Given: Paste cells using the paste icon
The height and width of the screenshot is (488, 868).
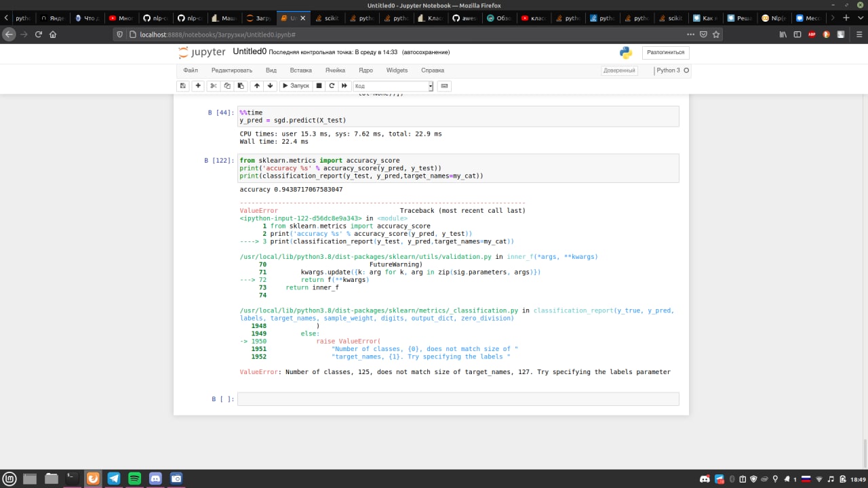Looking at the screenshot, I should click(x=241, y=86).
